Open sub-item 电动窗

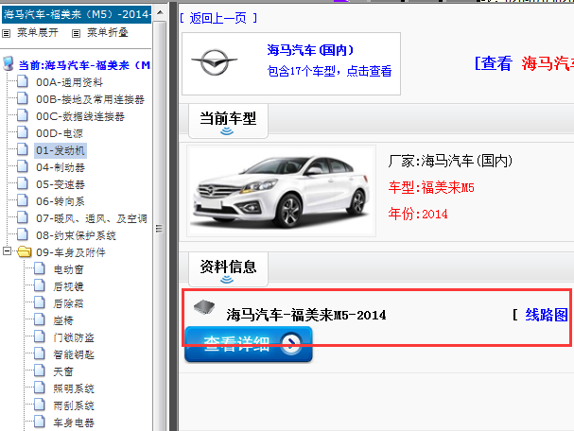[68, 269]
